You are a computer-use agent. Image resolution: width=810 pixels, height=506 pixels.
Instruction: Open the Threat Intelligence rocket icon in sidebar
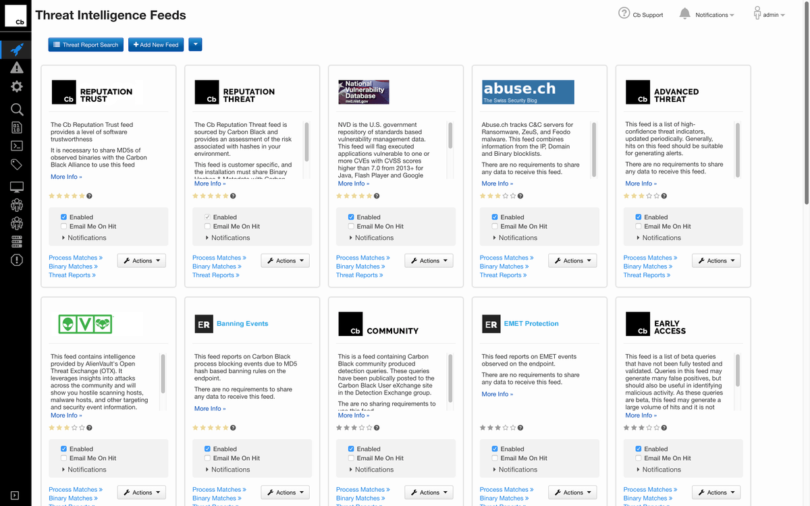tap(17, 49)
